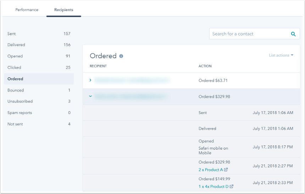Screen dimensions: 305x194
Task: Open external link icon for Product D
Action: 232,187
